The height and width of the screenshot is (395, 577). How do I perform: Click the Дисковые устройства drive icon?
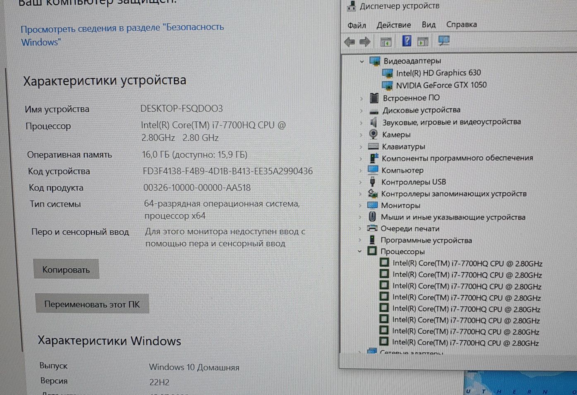click(374, 111)
